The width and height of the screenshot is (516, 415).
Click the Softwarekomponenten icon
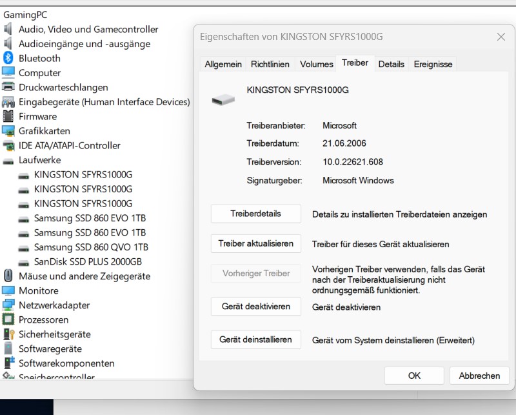click(8, 363)
